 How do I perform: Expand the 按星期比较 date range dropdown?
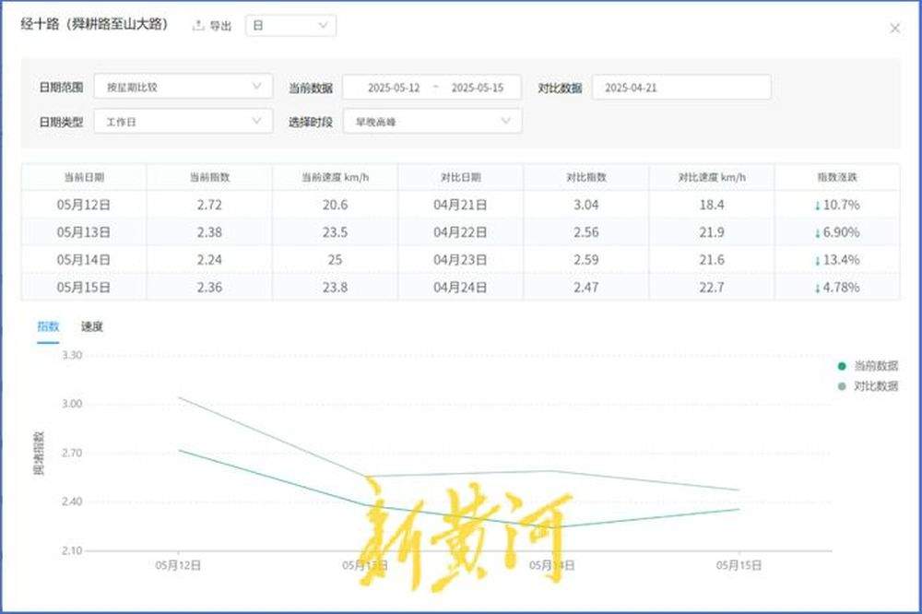[x=182, y=87]
